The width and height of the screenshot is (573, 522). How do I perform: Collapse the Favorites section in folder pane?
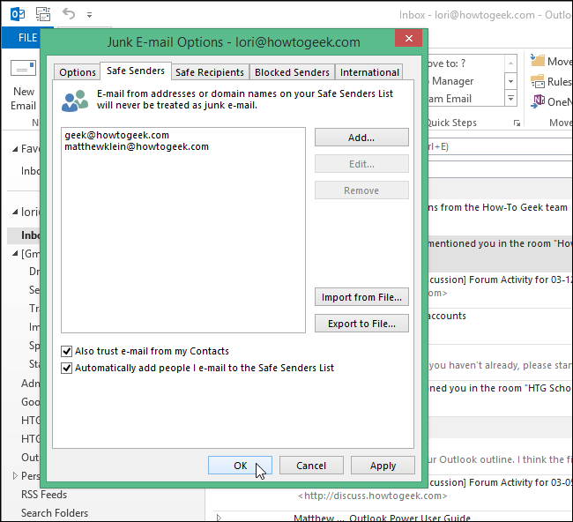(x=15, y=149)
